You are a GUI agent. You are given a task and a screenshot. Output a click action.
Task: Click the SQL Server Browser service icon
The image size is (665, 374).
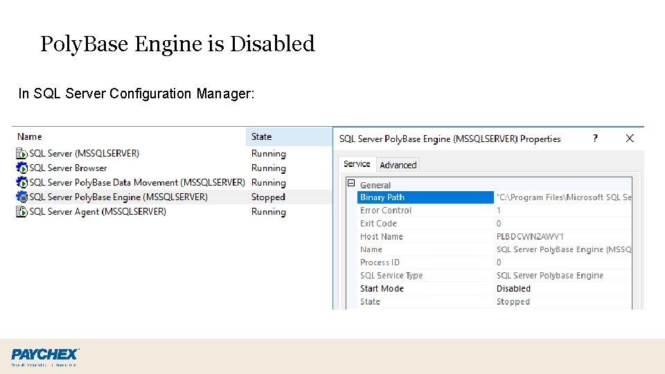[x=21, y=168]
